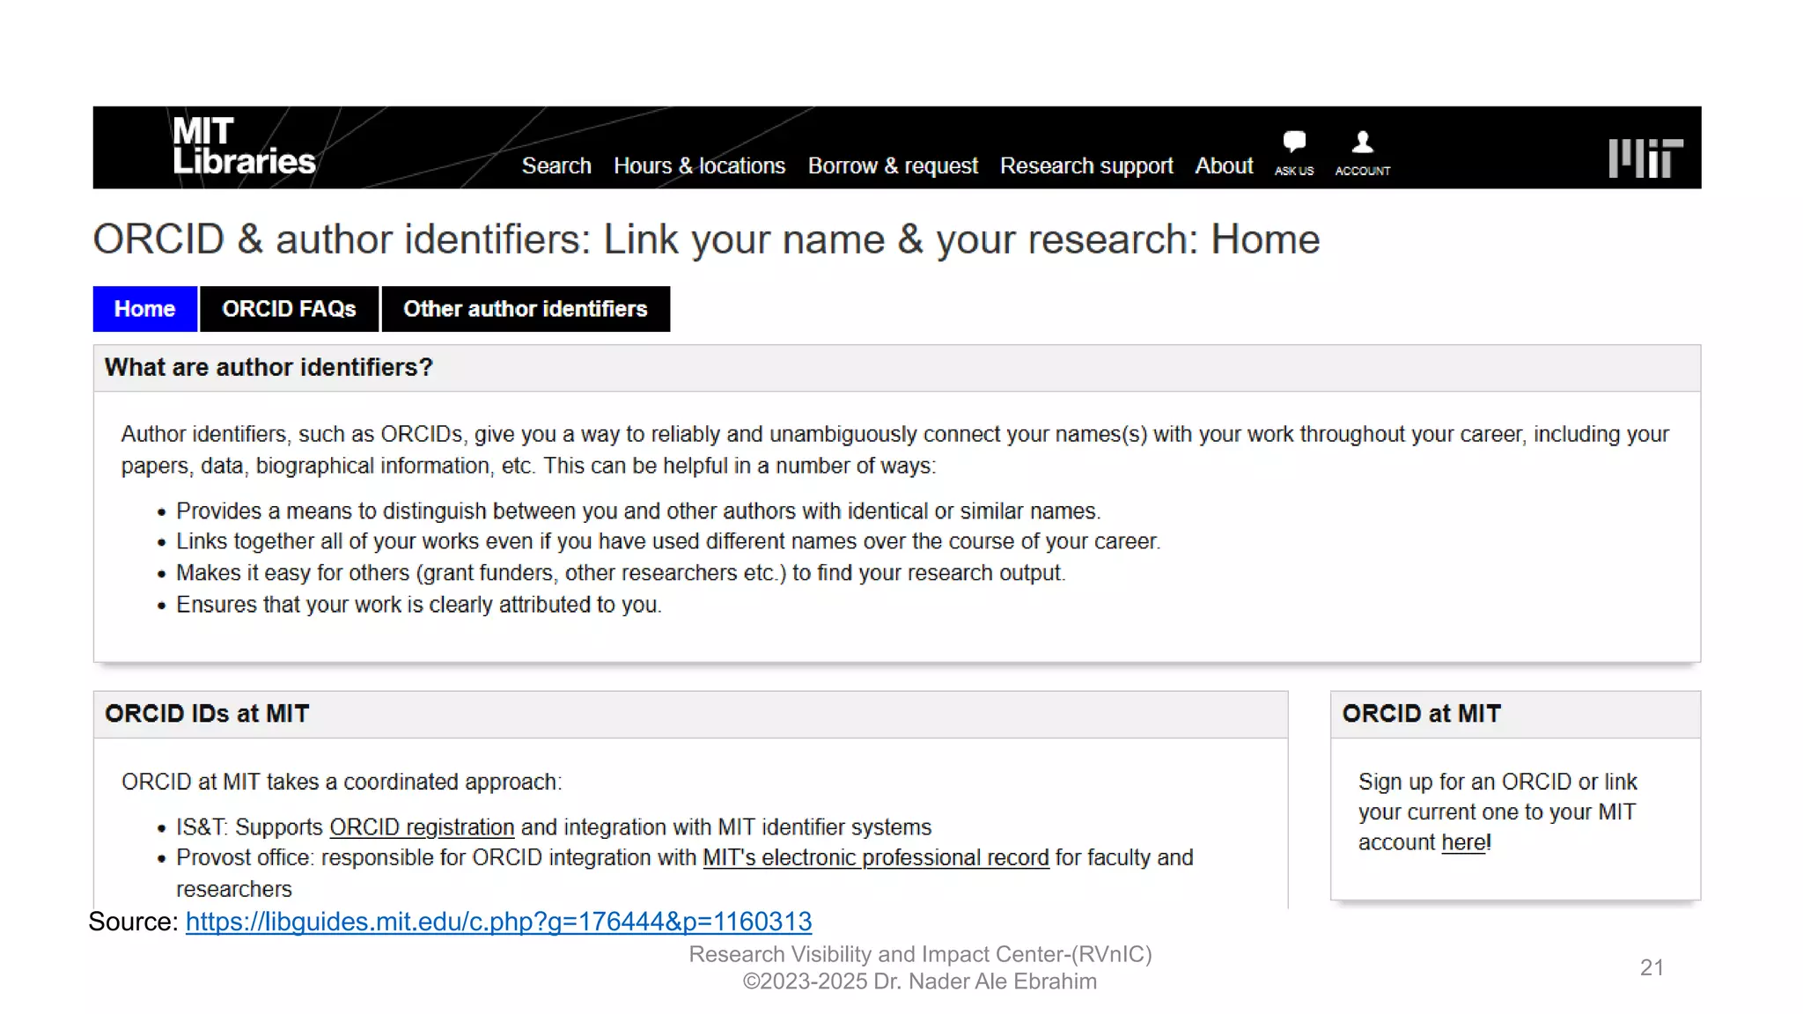Click 'Research Visibility and Impact Center' footer
This screenshot has width=1803, height=1014.
(920, 954)
